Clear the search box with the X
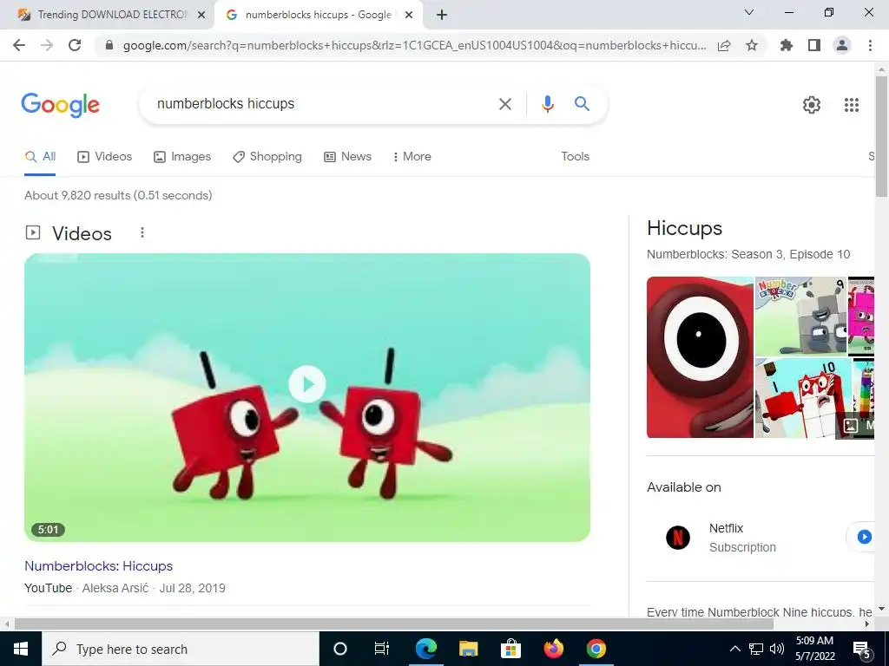Screen dimensions: 889x666 504,104
